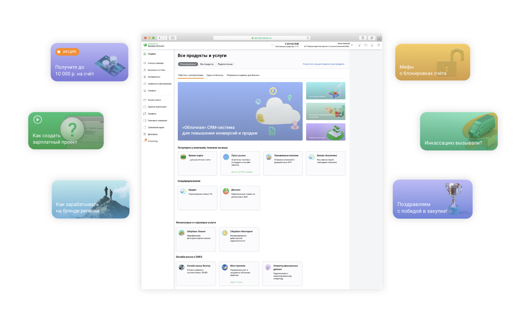Open the mail envelope icon
526x323 pixels.
pyautogui.click(x=366, y=45)
